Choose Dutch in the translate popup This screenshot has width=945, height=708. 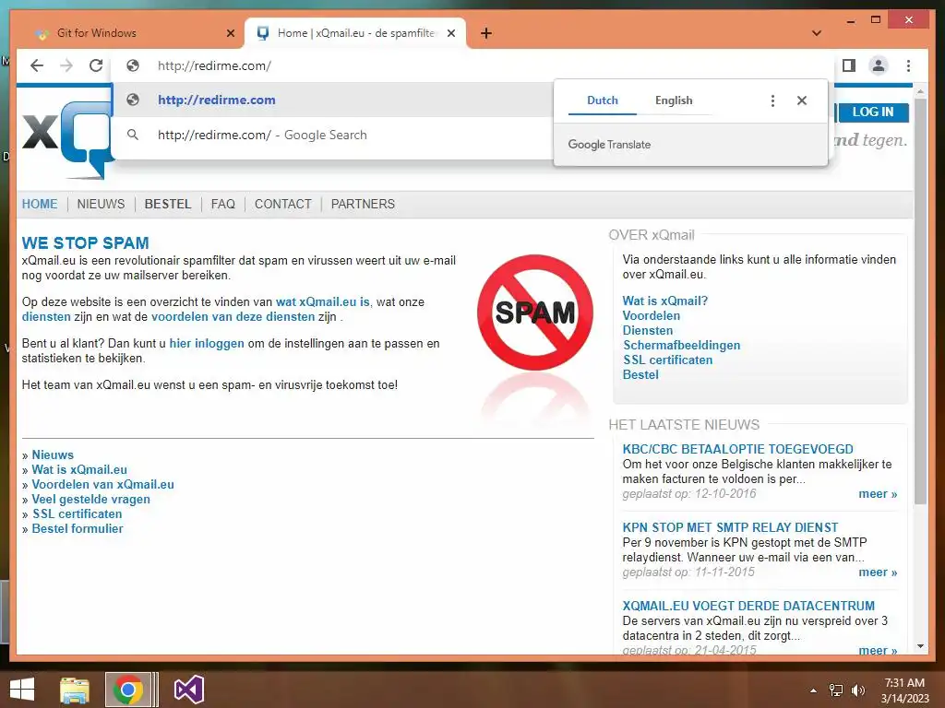pos(602,100)
